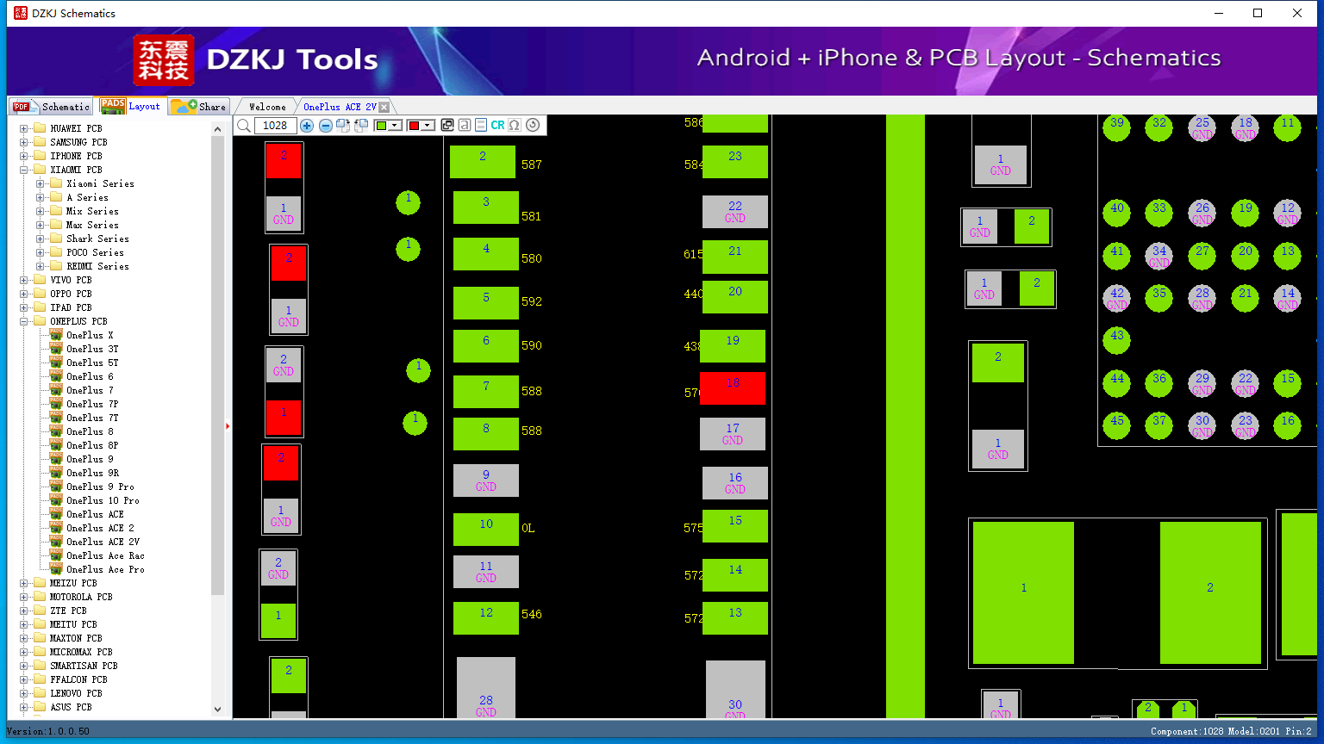Expand the Xiaomi Series subfolder
This screenshot has width=1324, height=744.
[41, 183]
